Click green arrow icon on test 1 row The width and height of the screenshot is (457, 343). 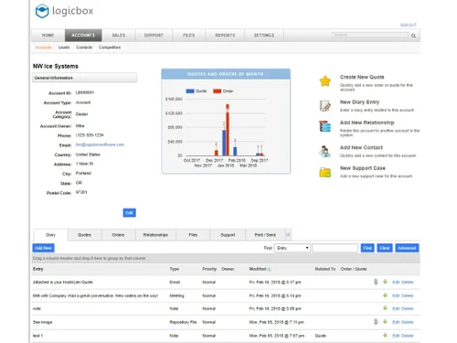[x=385, y=335]
